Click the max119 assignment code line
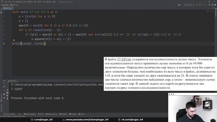This screenshot has height=122, width=217. (x=54, y=25)
